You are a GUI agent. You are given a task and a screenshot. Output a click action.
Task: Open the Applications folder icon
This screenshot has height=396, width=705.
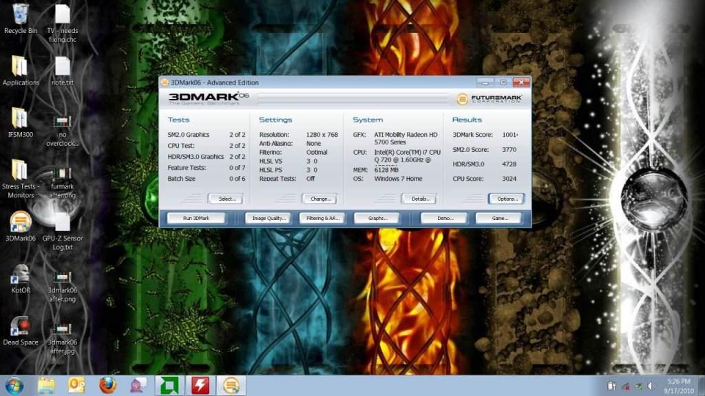21,71
